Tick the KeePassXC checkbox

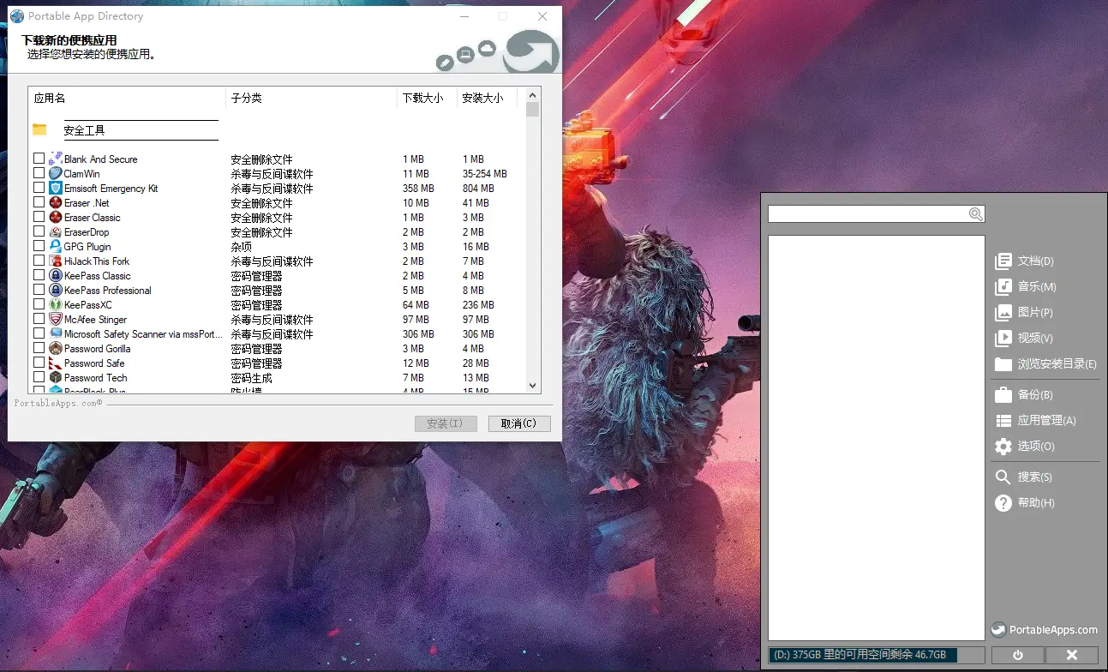pyautogui.click(x=39, y=304)
